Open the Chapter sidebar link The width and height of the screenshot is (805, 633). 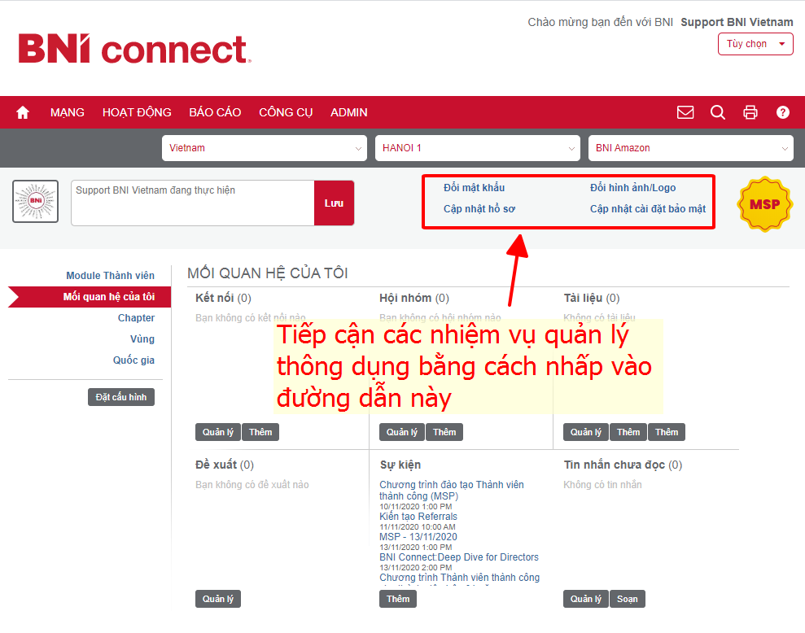tap(136, 318)
